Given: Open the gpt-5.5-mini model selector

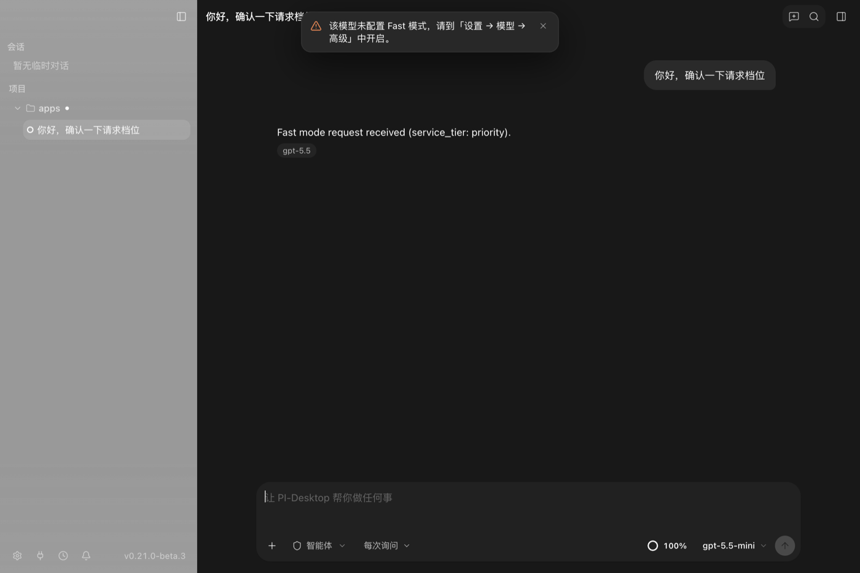Looking at the screenshot, I should 734,545.
